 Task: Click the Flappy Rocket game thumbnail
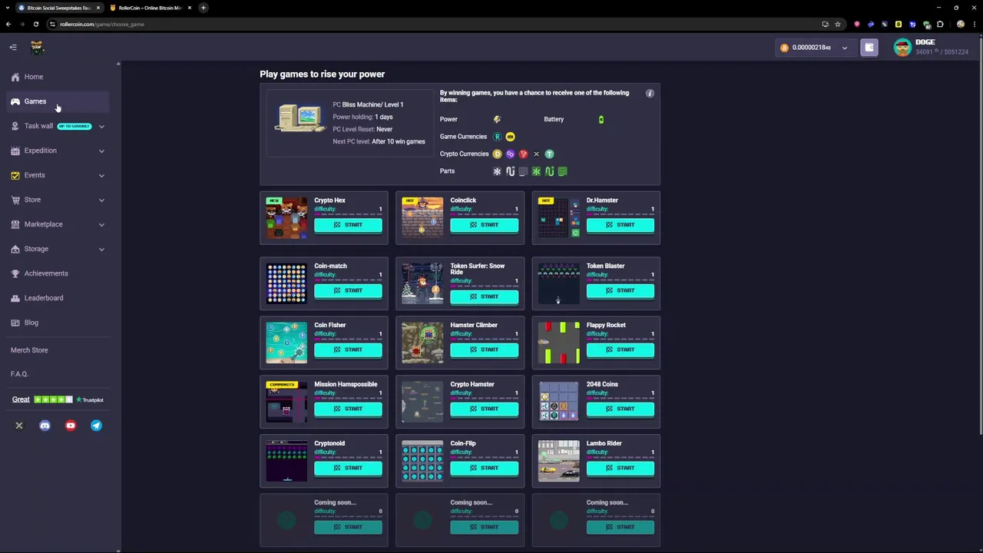[x=559, y=343]
